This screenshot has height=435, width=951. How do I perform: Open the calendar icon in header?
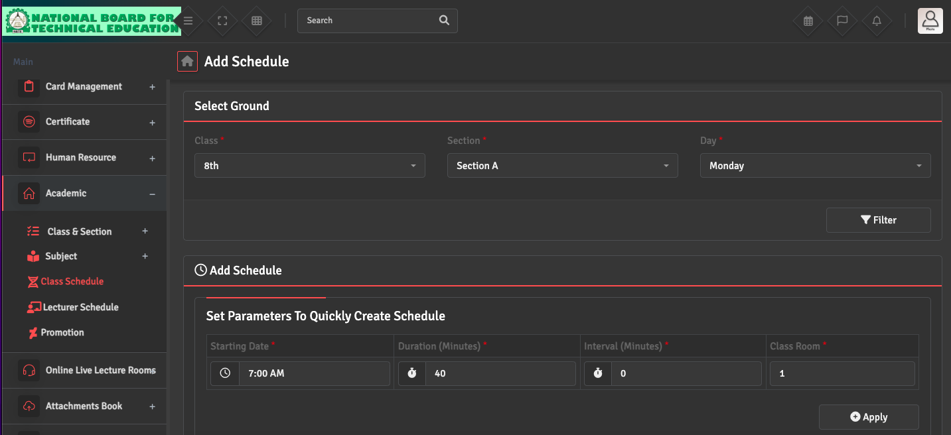click(808, 21)
